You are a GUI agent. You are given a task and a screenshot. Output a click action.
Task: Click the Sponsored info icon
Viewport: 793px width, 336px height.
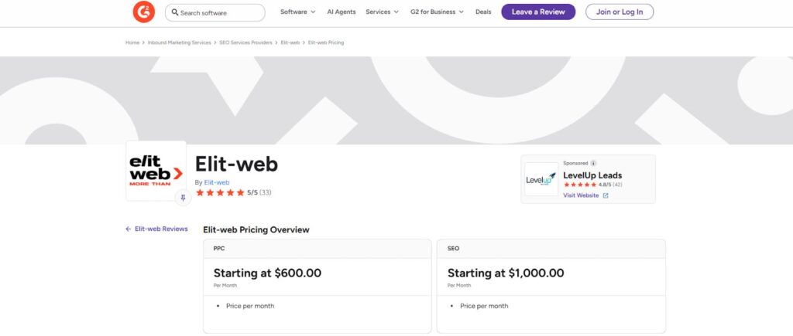[x=593, y=164]
